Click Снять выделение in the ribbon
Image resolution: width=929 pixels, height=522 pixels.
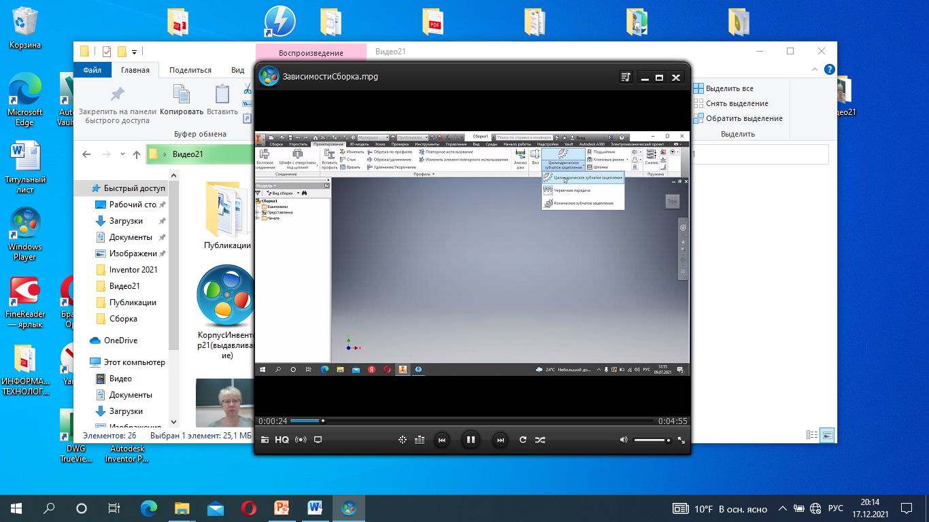pos(730,103)
